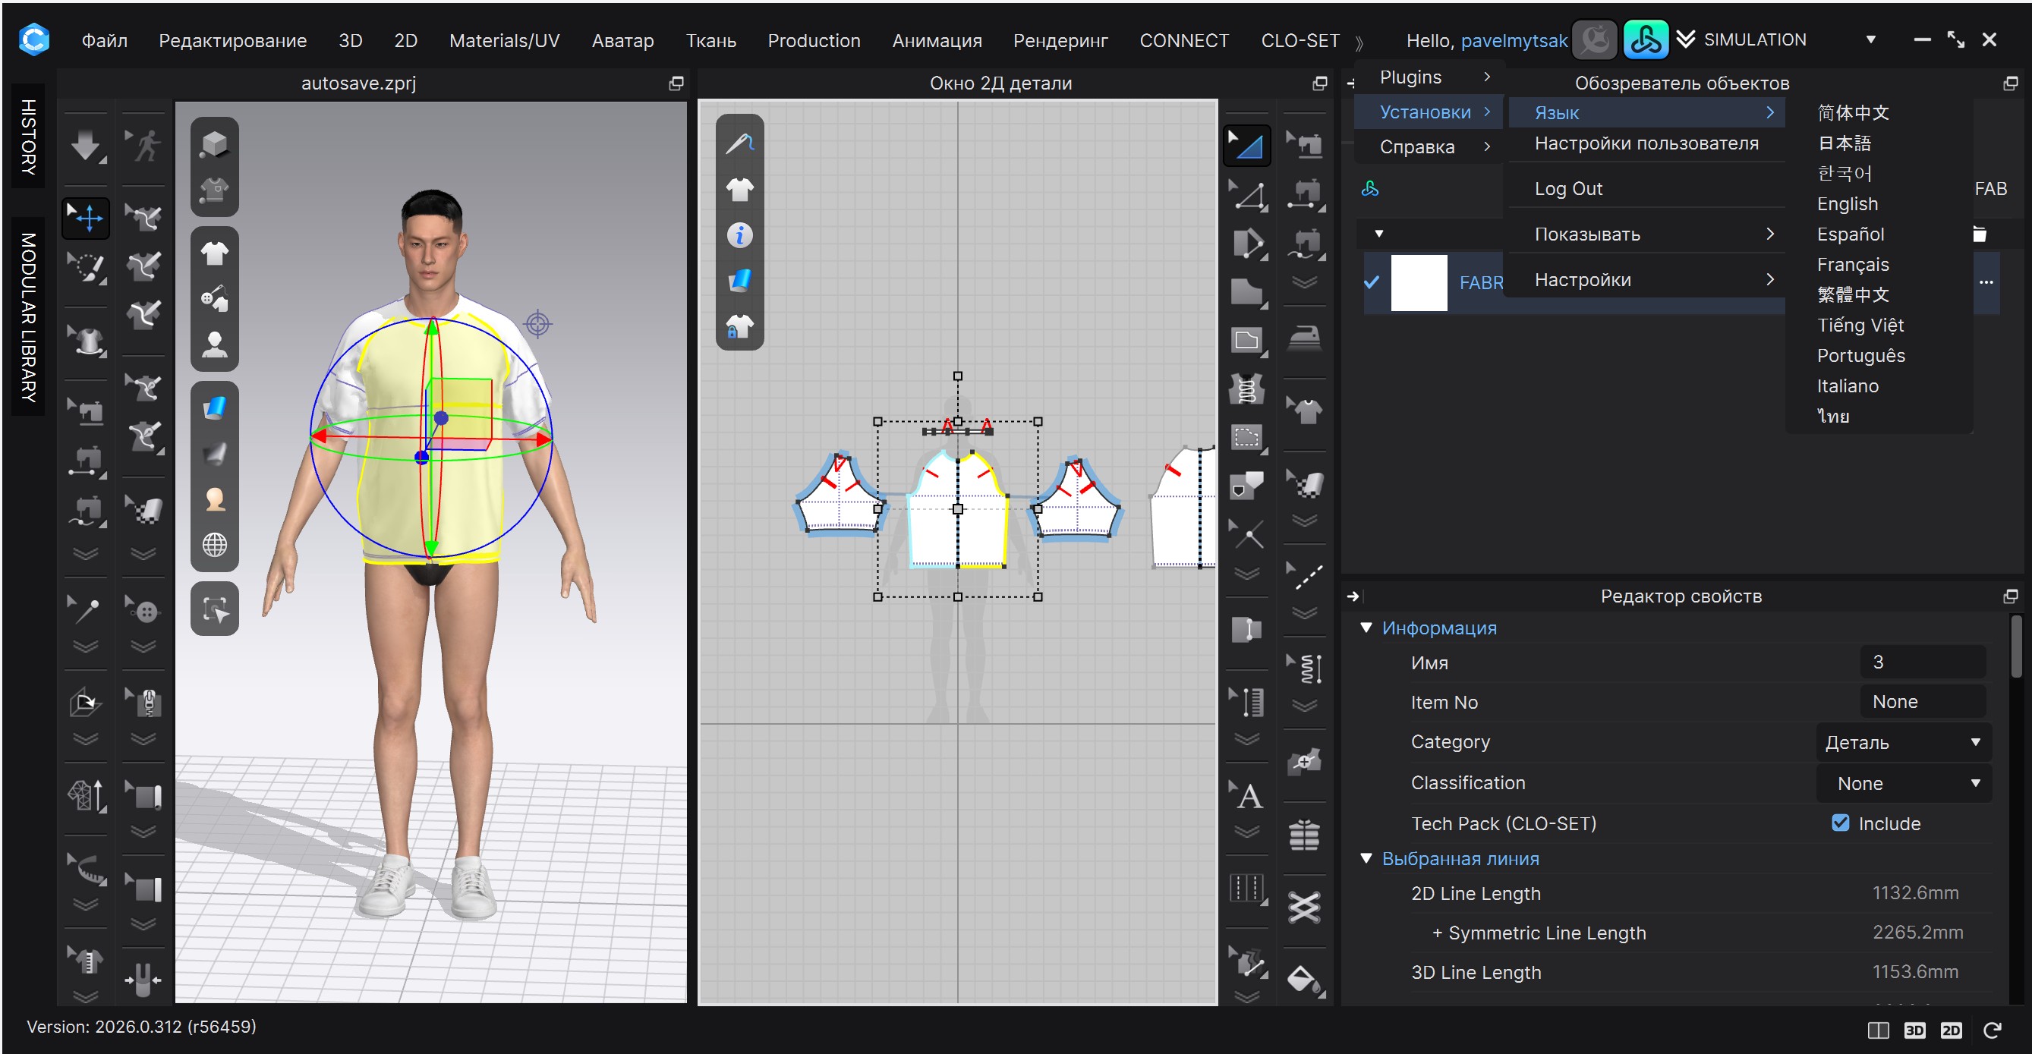The image size is (2032, 1054).
Task: Uncheck the Tech Pack Include checkbox
Action: click(1839, 823)
